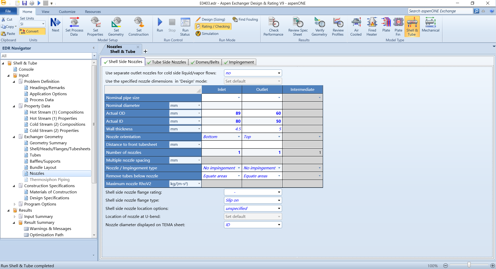
Task: Open the Domes/Belts tab
Action: 205,62
